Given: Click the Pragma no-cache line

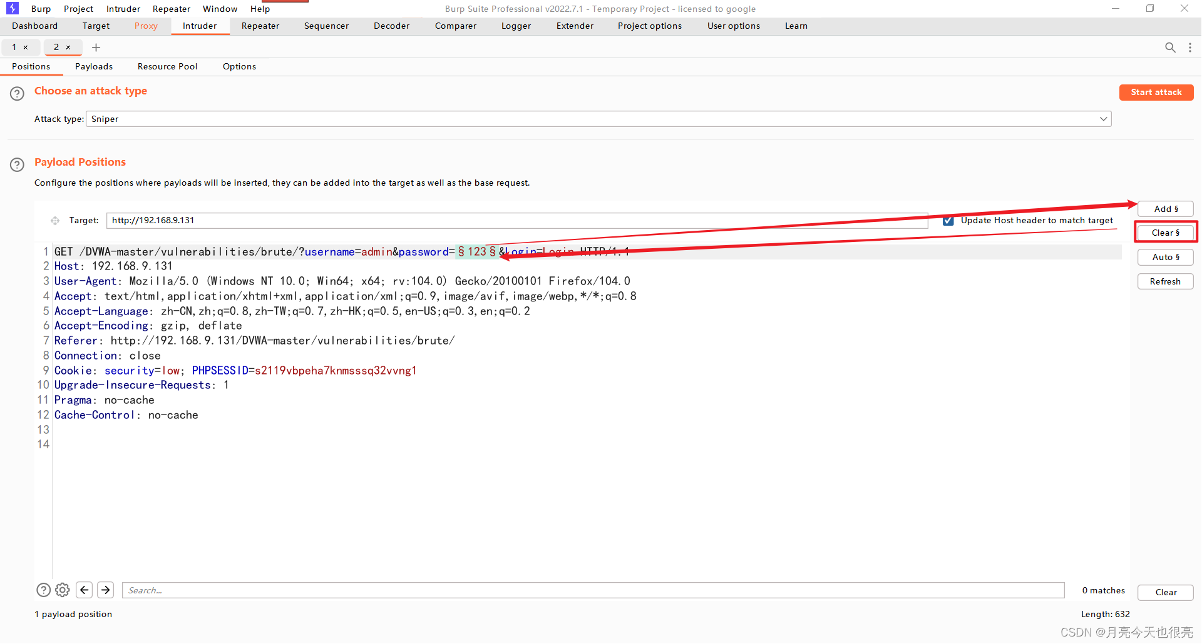Looking at the screenshot, I should (104, 400).
